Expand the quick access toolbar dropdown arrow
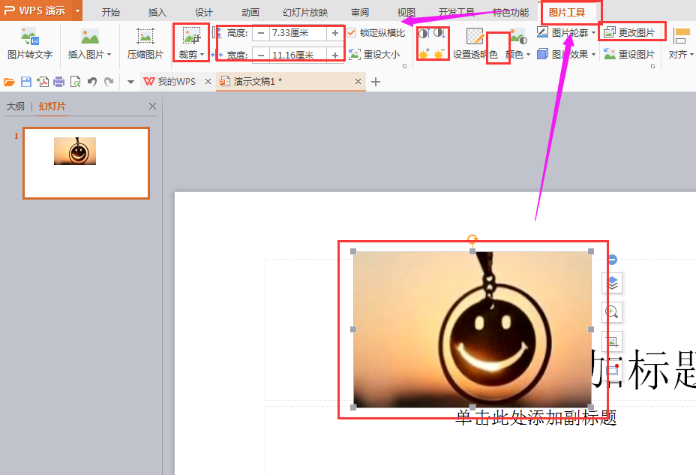The width and height of the screenshot is (696, 475). click(x=130, y=82)
